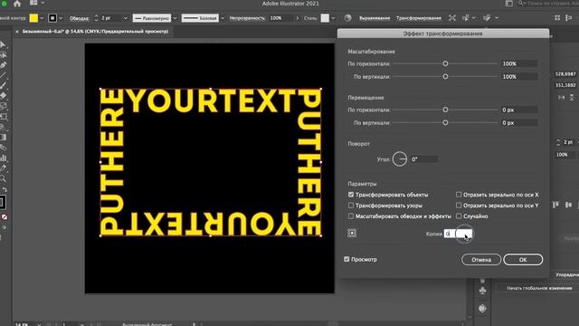Open the stroke weight dropdown

(125, 18)
